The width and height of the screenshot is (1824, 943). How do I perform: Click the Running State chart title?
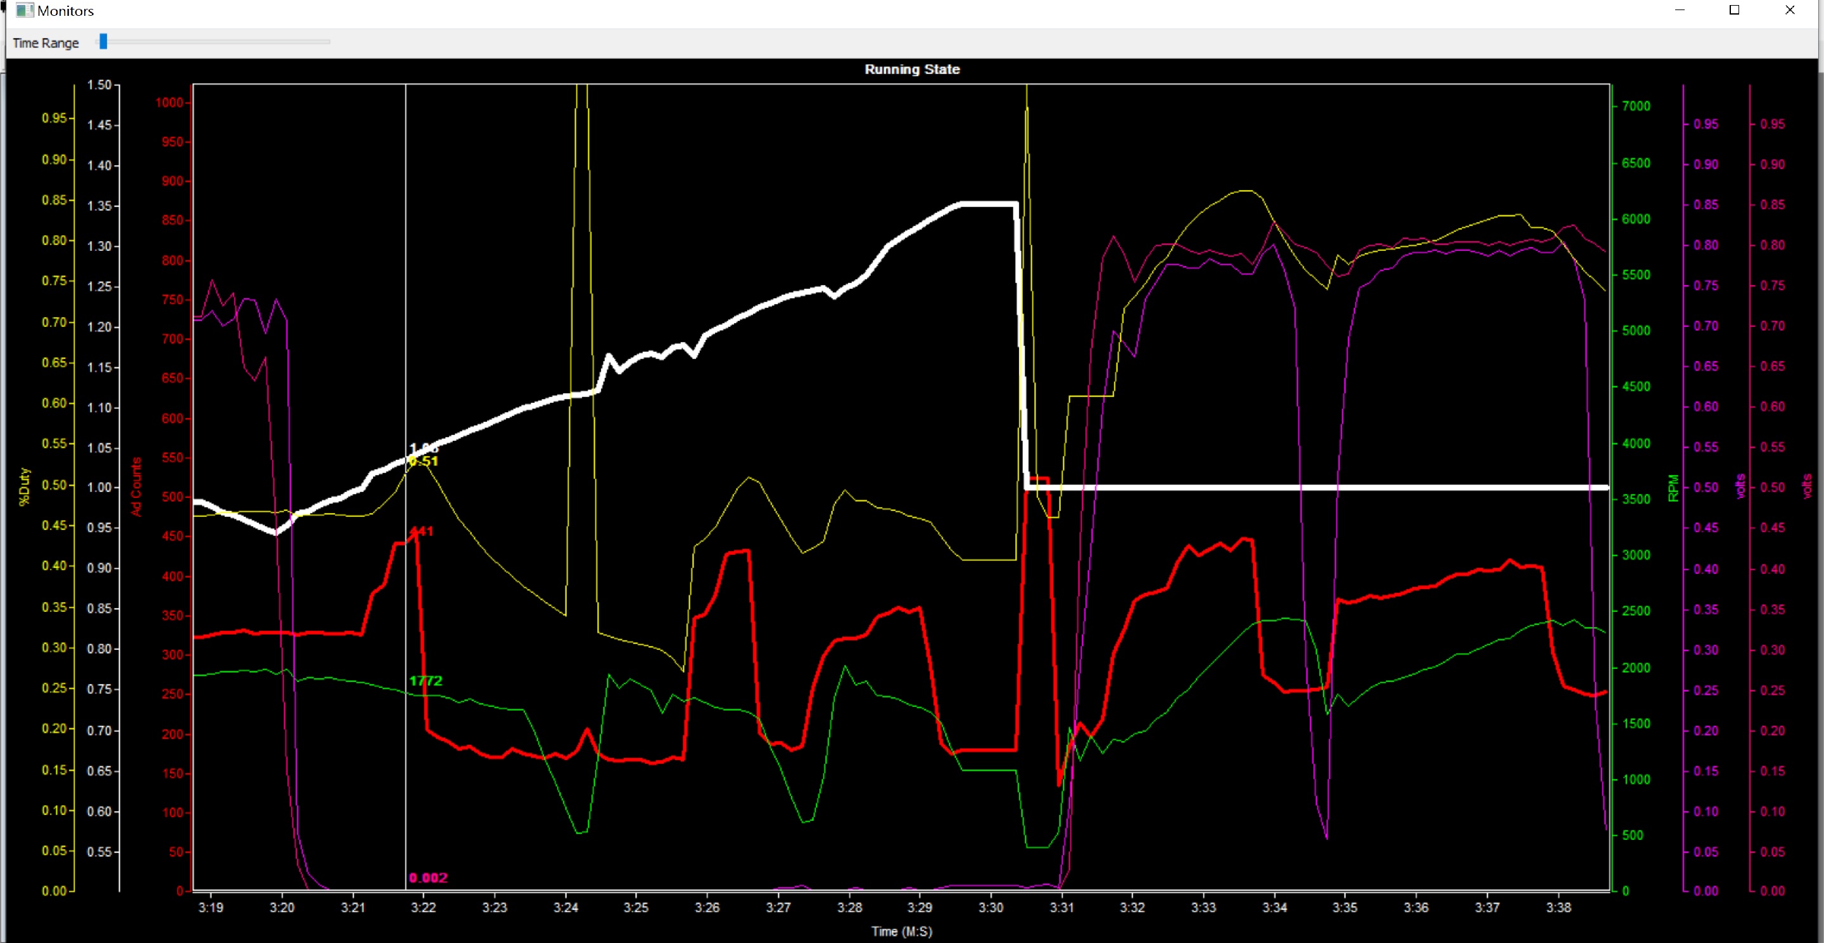pyautogui.click(x=911, y=70)
